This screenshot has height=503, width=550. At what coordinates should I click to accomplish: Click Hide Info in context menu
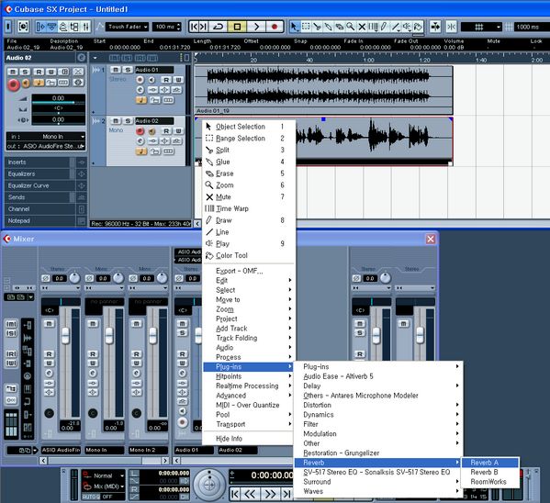(x=248, y=439)
